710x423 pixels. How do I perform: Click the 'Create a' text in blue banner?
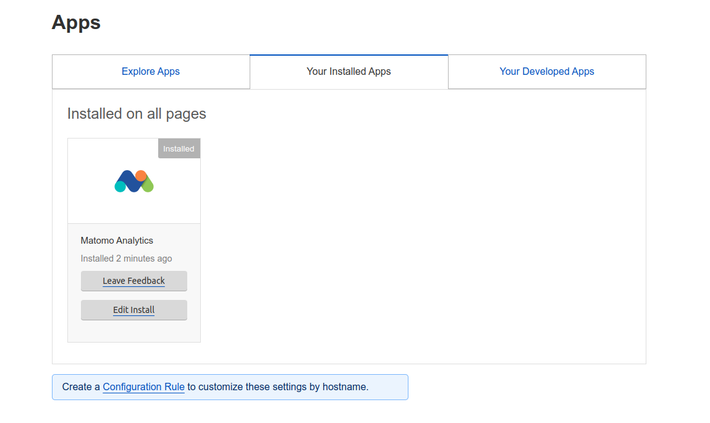coord(81,387)
